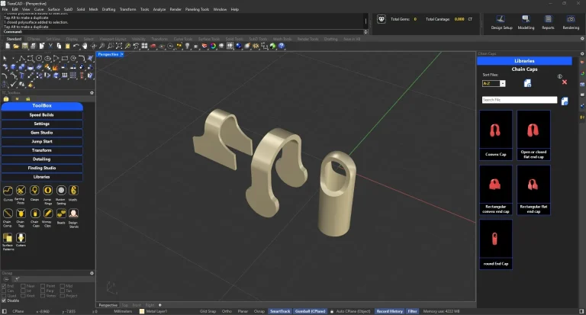
Task: Expand the Perspective viewport title dropdown
Action: click(122, 54)
